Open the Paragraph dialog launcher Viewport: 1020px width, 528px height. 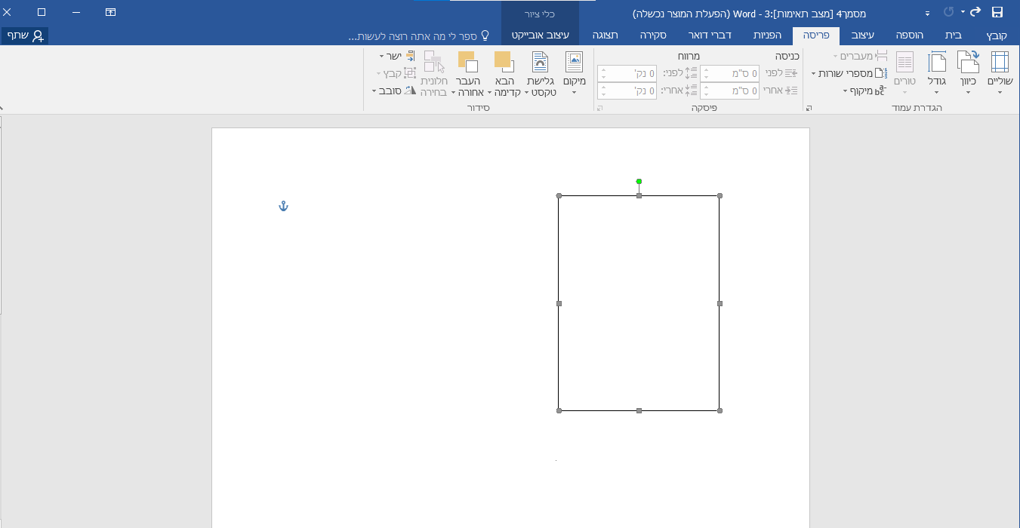point(600,109)
